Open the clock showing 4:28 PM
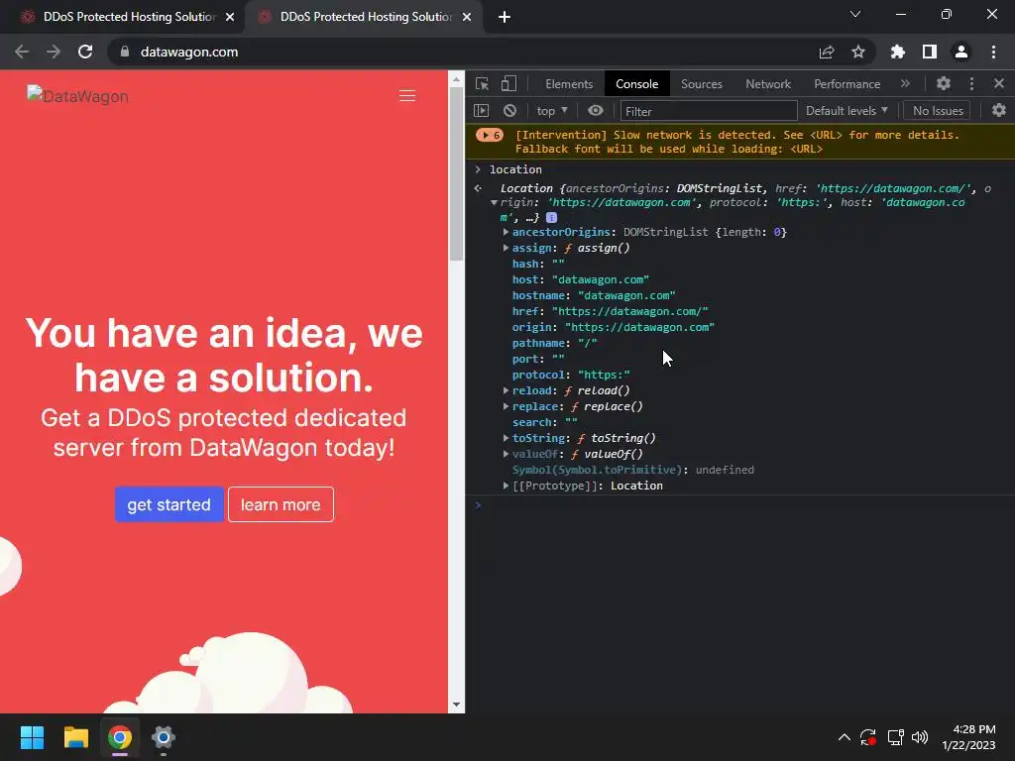This screenshot has height=761, width=1015. coord(968,737)
